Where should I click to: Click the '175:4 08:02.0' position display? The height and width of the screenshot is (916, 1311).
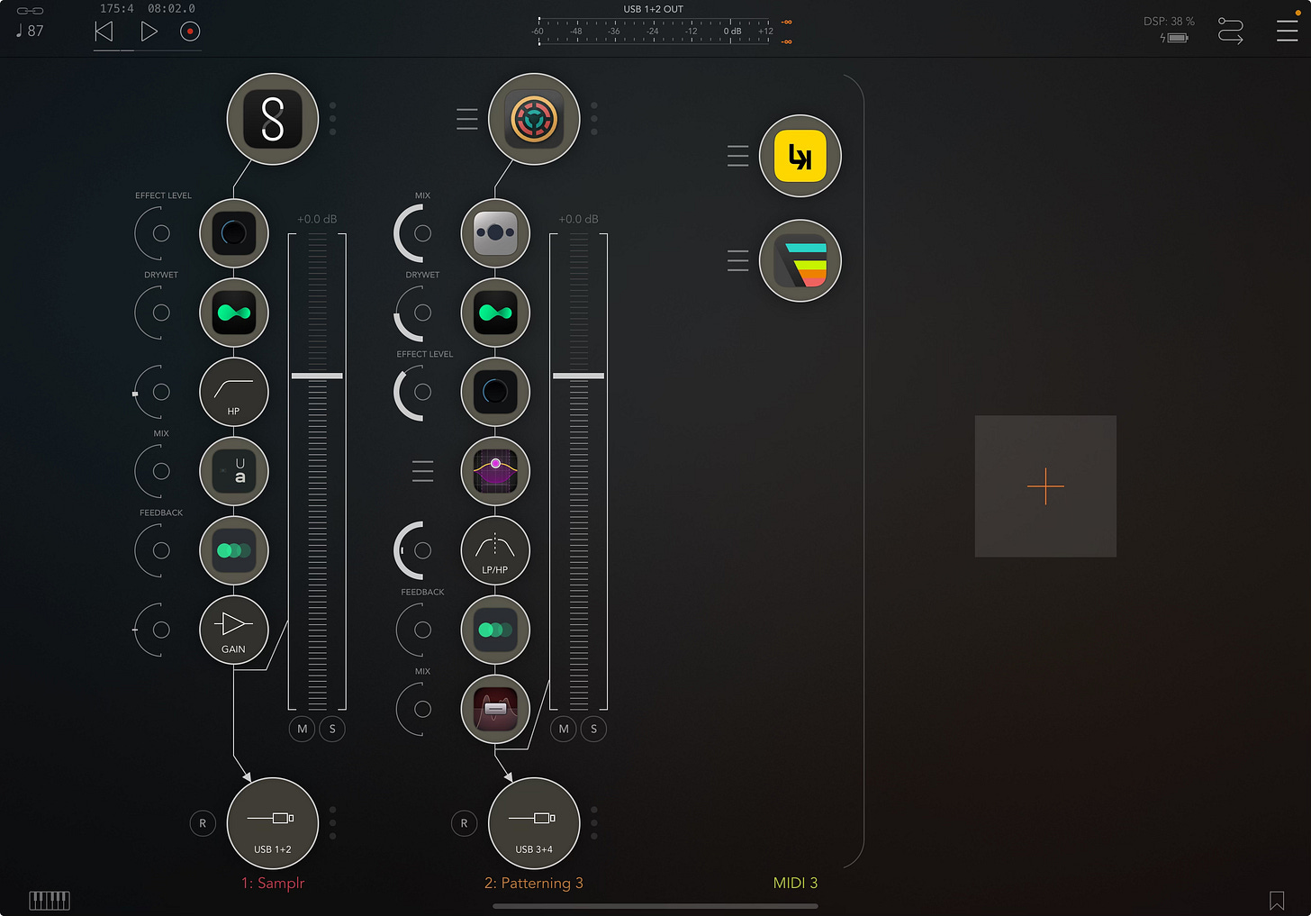point(148,8)
